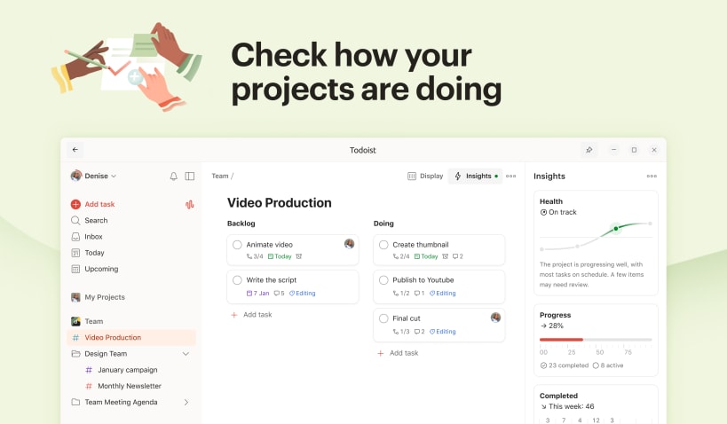Open 2 comments on Final cut
Image resolution: width=727 pixels, height=424 pixels.
pyautogui.click(x=419, y=332)
